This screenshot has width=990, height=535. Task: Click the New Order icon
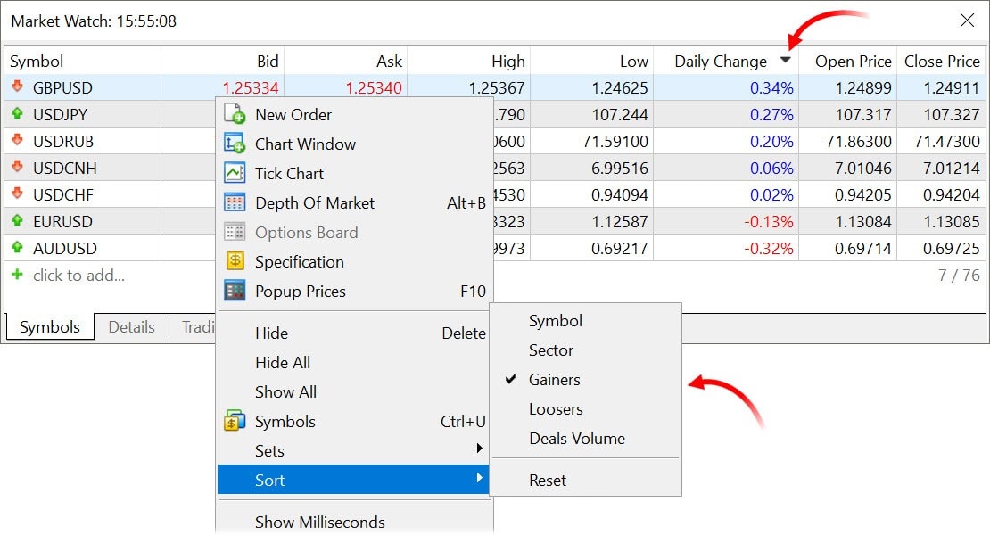tap(235, 114)
